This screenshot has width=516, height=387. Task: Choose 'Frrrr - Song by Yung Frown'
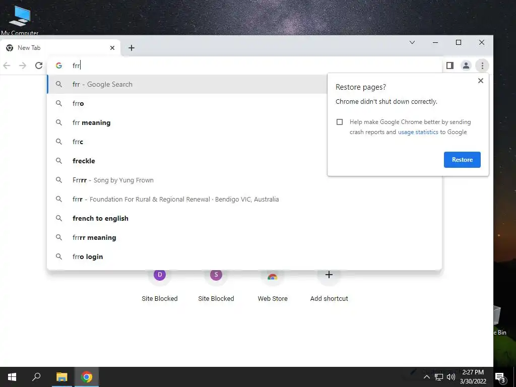[244, 180]
